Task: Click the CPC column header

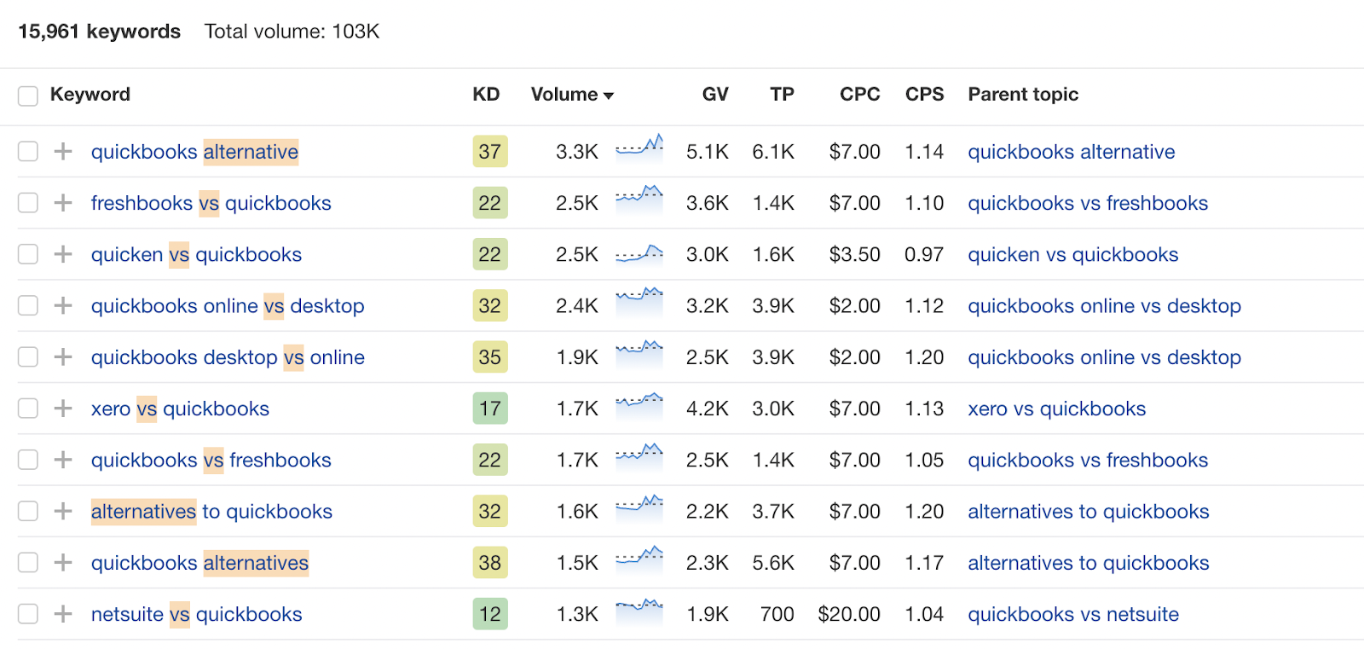Action: (x=859, y=95)
